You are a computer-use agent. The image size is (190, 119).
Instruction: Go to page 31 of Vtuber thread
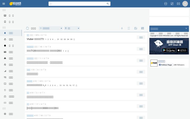click(58, 39)
